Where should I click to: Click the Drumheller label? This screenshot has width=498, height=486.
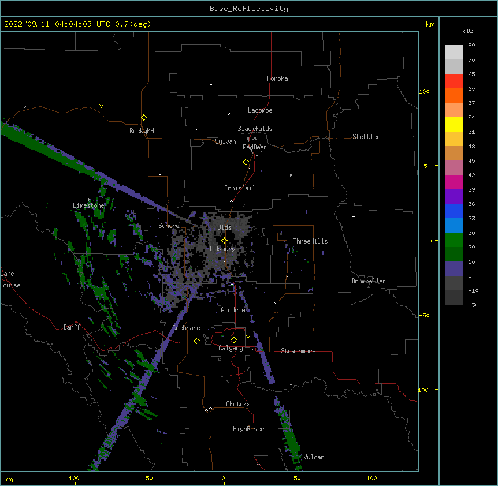[369, 281]
